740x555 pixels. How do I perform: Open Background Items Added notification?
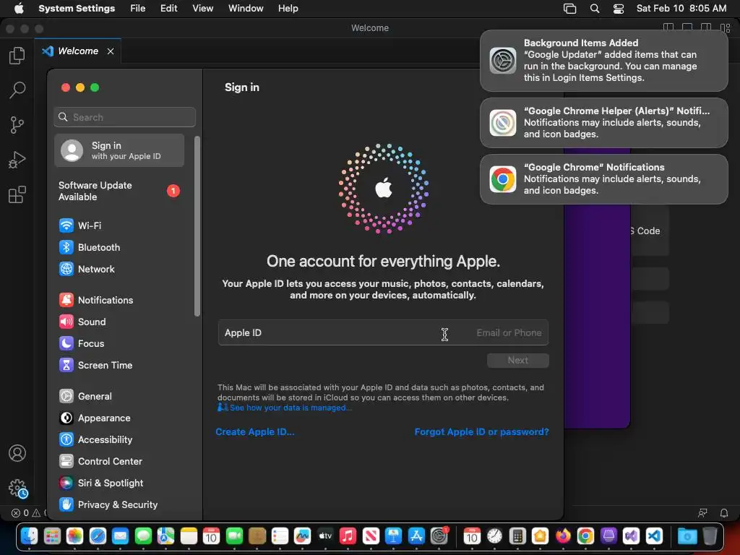[x=603, y=61]
